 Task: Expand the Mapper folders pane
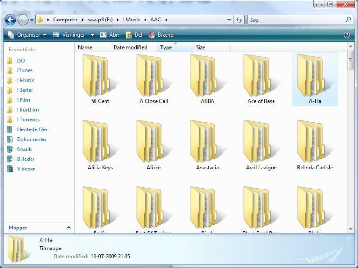click(39, 228)
